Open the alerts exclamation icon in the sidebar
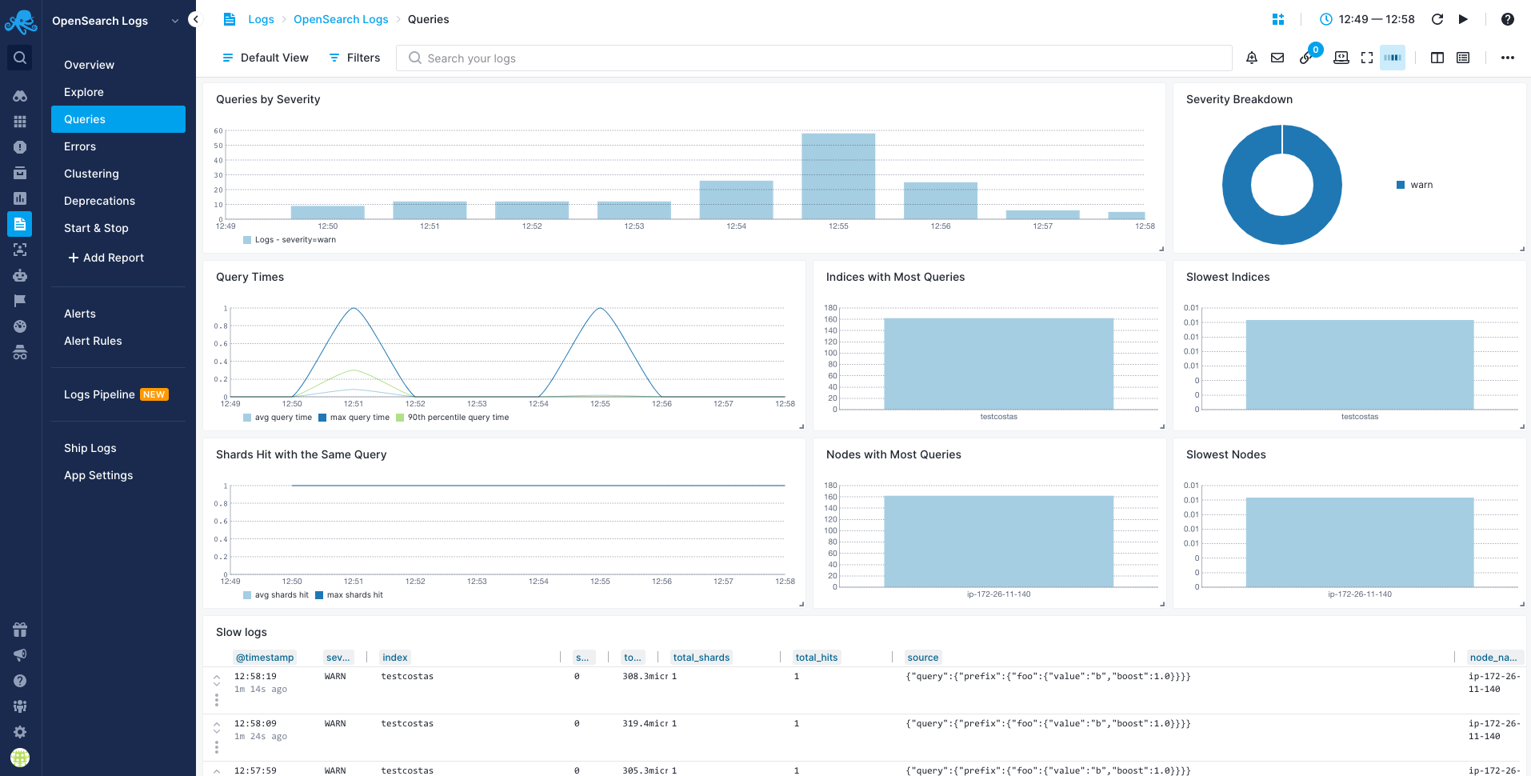The image size is (1531, 776). click(x=20, y=147)
